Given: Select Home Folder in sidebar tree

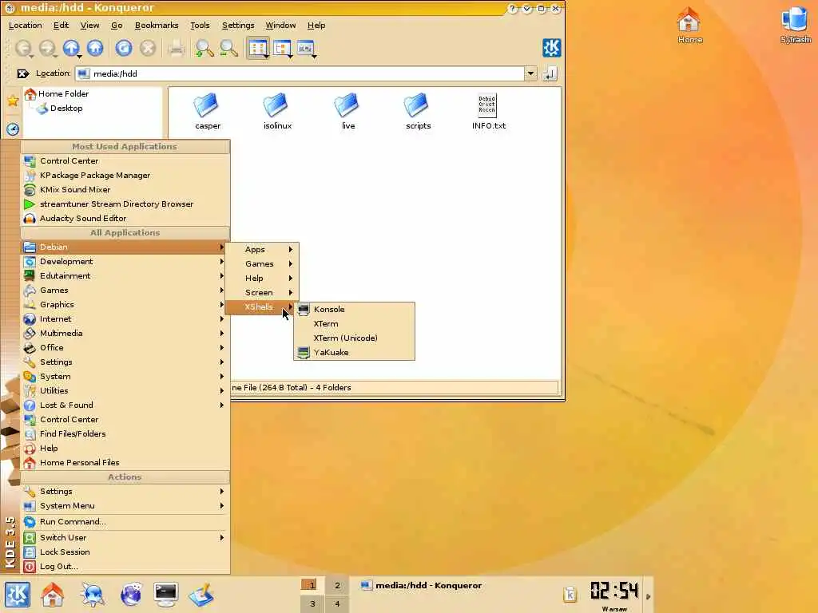Looking at the screenshot, I should pos(57,94).
